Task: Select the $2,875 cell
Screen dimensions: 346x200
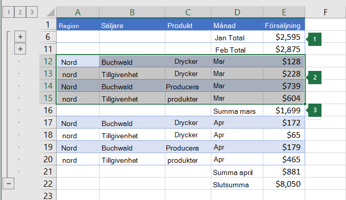Action: click(284, 49)
